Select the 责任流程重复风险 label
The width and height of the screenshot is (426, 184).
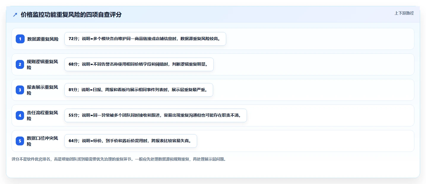coord(43,115)
